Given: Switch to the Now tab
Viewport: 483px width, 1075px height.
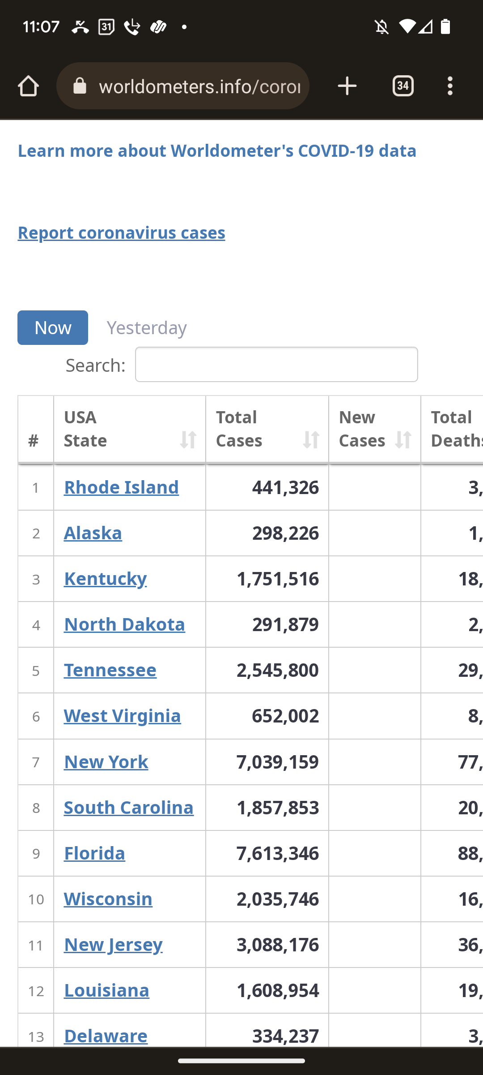Looking at the screenshot, I should click(53, 328).
